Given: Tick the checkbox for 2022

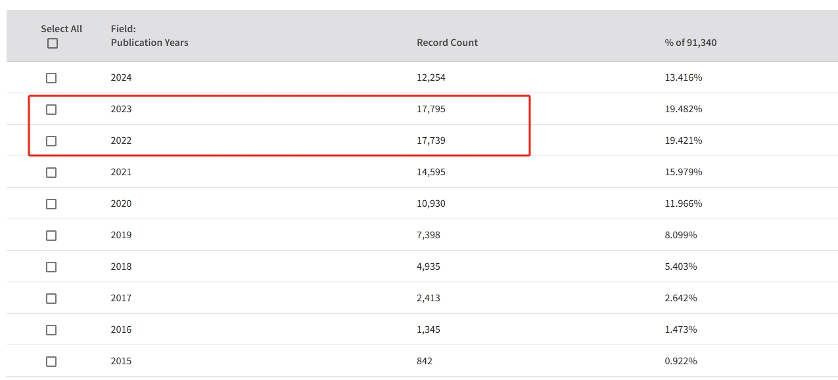Looking at the screenshot, I should (x=51, y=141).
